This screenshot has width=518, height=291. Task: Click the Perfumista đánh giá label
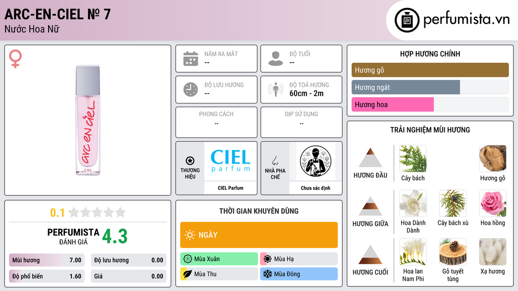click(x=73, y=236)
